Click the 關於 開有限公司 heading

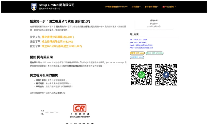(41, 57)
